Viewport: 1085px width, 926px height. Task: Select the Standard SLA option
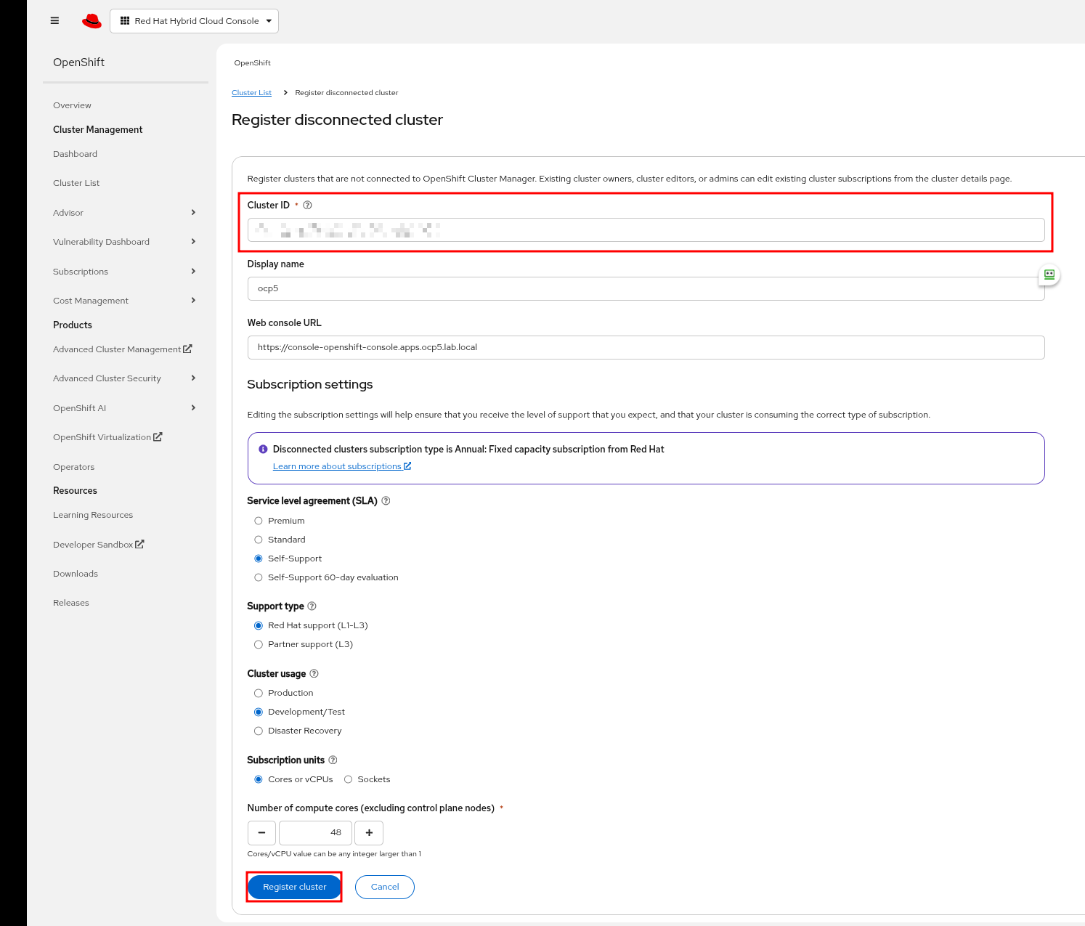pyautogui.click(x=259, y=540)
